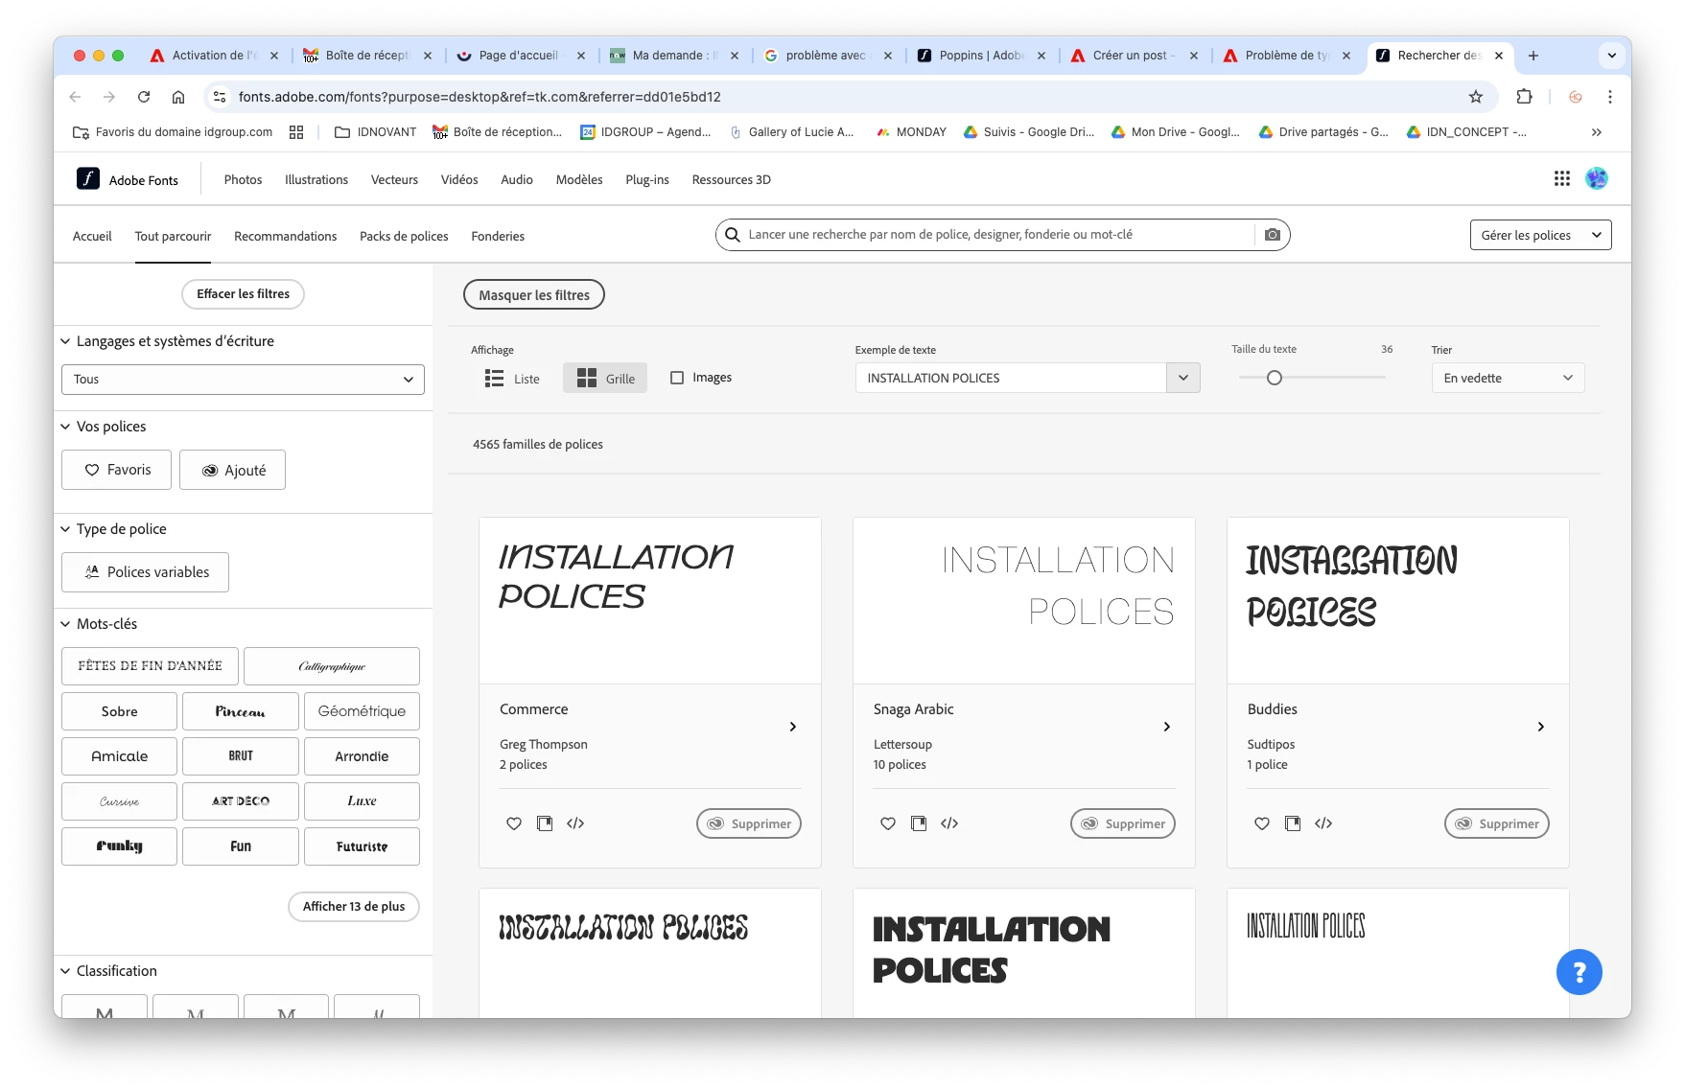Image resolution: width=1685 pixels, height=1089 pixels.
Task: Open embed code icon for Snaga Arabic
Action: (949, 823)
